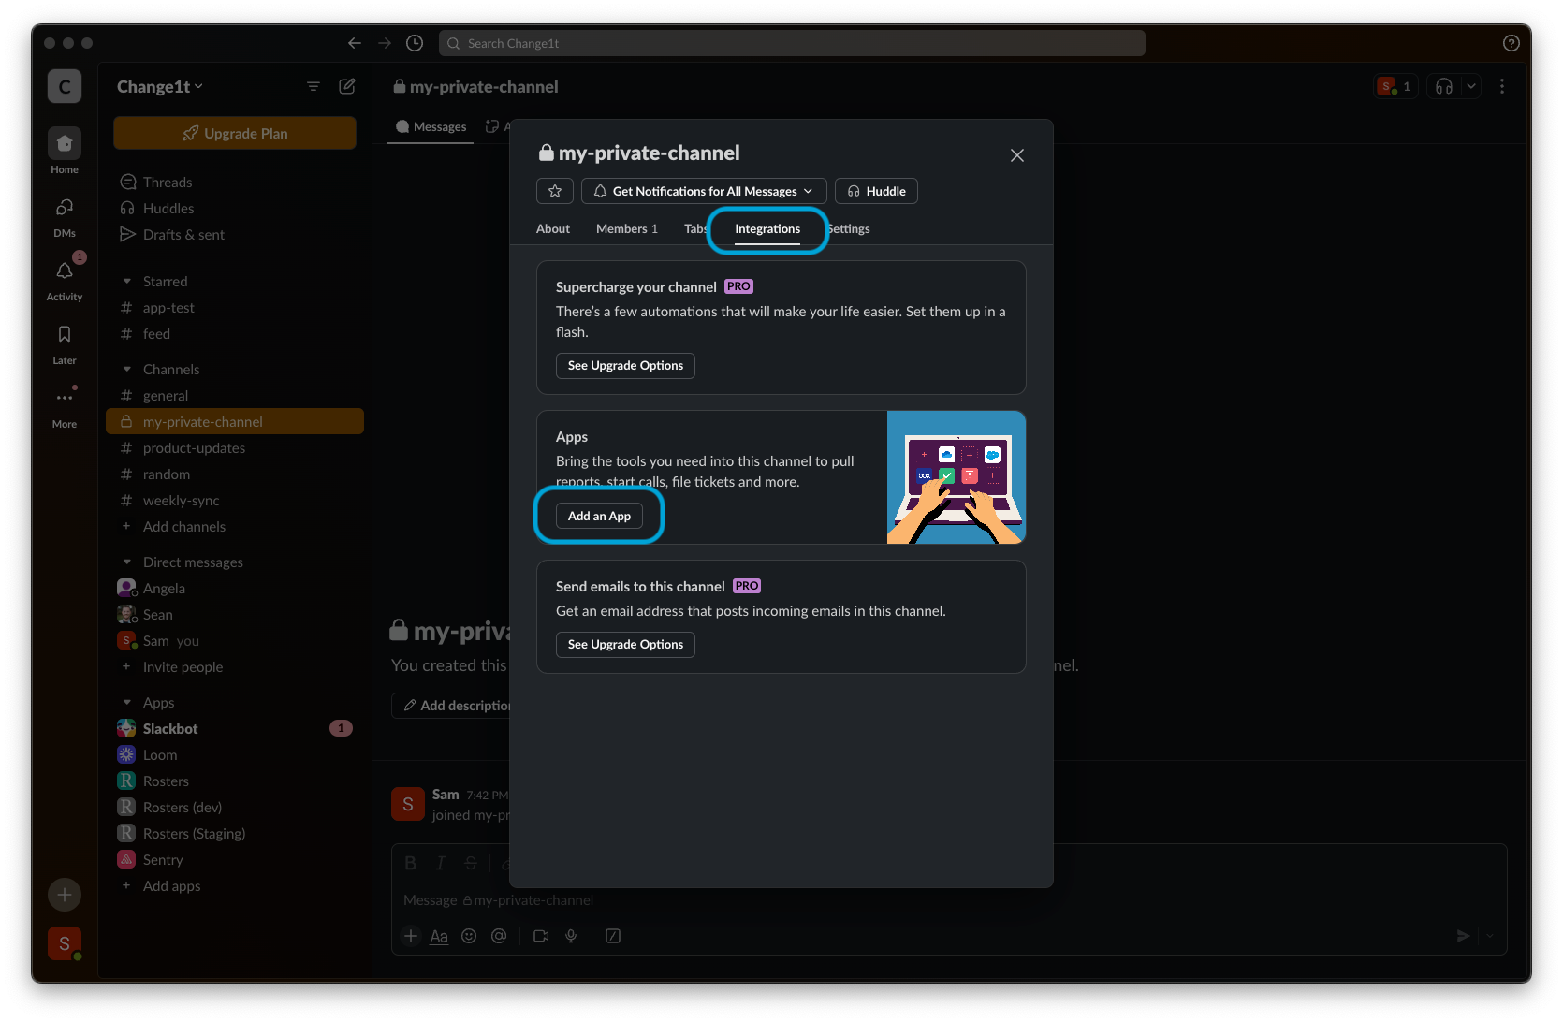The image size is (1563, 1022).
Task: Open the Sentry app
Action: click(x=235, y=859)
